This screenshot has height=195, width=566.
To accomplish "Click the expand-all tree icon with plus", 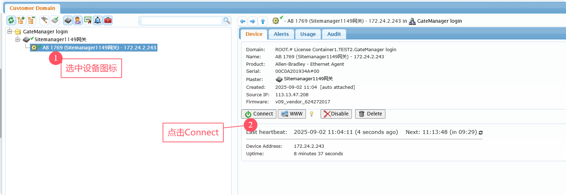I will [21, 21].
